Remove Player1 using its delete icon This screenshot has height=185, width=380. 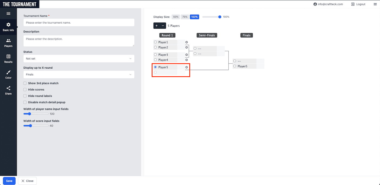click(187, 42)
